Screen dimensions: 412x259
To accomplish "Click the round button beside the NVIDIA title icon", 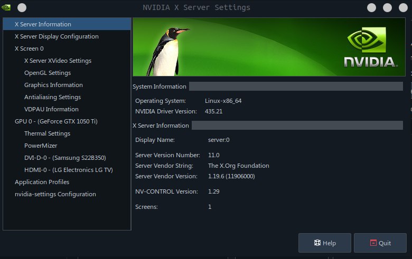I will point(22,7).
